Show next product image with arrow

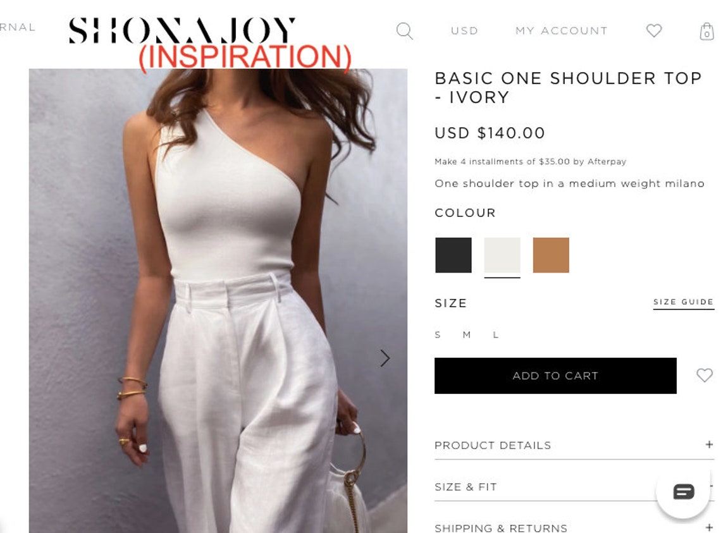tap(385, 358)
